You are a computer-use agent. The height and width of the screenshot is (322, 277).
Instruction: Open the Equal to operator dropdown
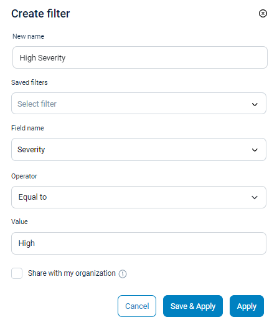click(139, 197)
